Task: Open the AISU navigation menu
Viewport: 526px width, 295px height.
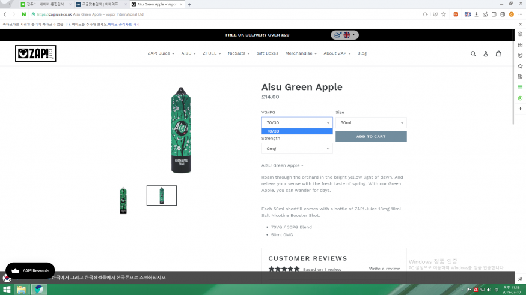Action: [x=188, y=53]
